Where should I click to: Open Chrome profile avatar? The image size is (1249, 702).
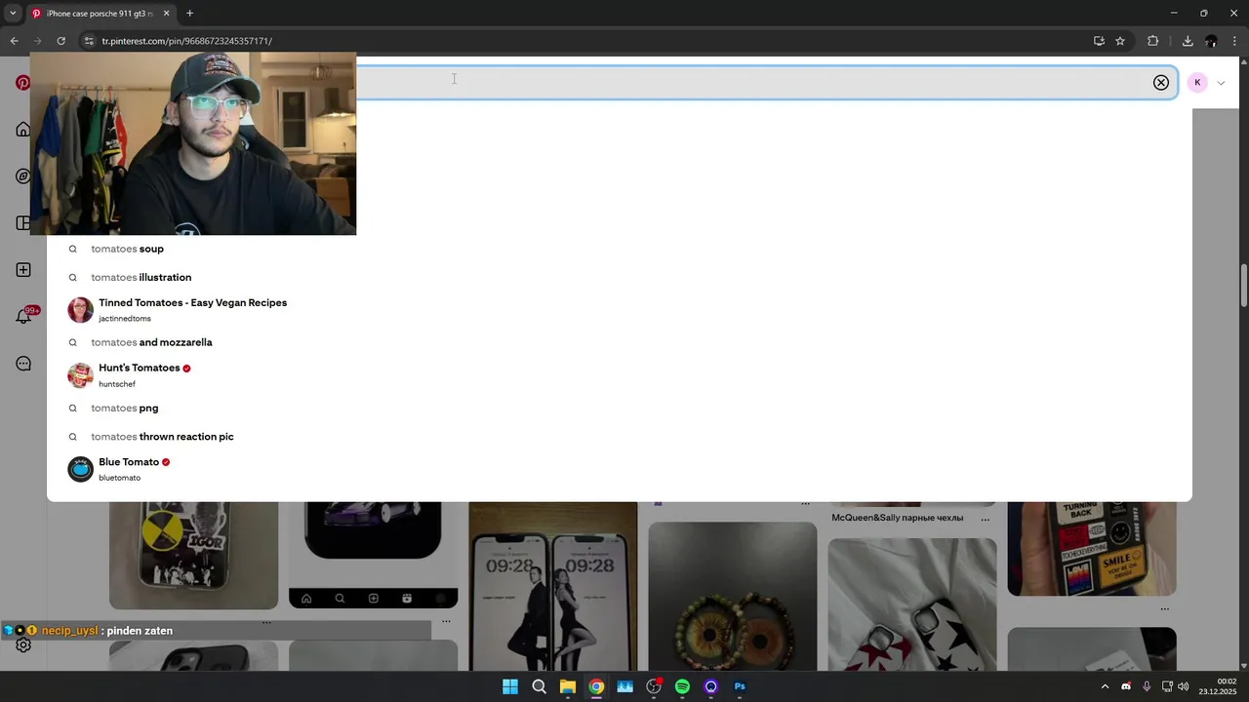[x=1211, y=41]
